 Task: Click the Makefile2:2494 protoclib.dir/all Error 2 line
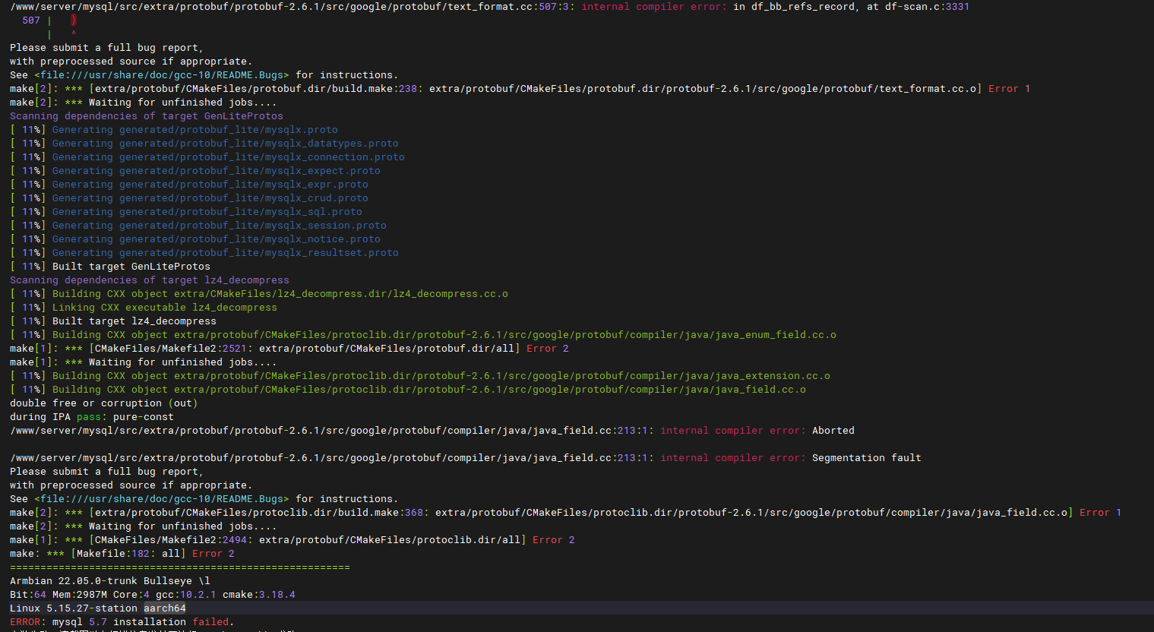point(292,540)
